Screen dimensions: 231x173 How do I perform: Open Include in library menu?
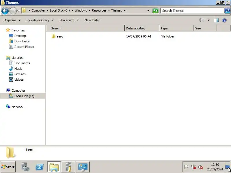pyautogui.click(x=40, y=20)
